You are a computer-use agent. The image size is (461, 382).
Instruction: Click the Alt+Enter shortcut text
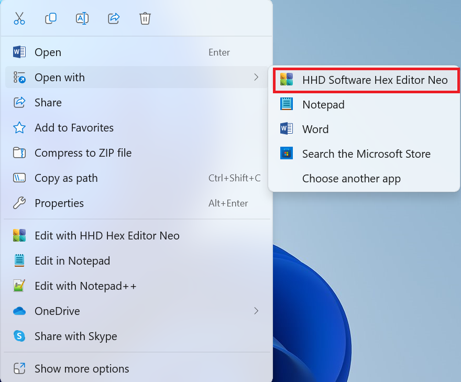coord(228,203)
